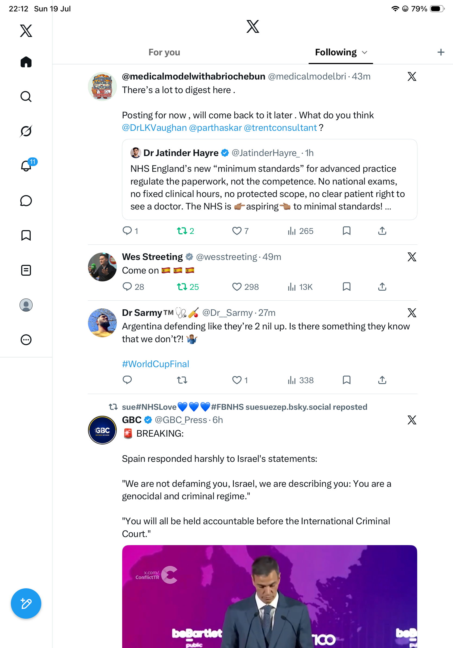The height and width of the screenshot is (648, 453).
Task: Tap the blue compose post button
Action: click(x=26, y=603)
